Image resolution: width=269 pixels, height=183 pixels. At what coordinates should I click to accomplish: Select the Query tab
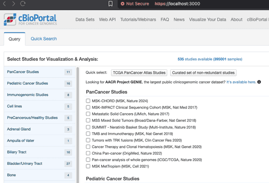coord(15,39)
